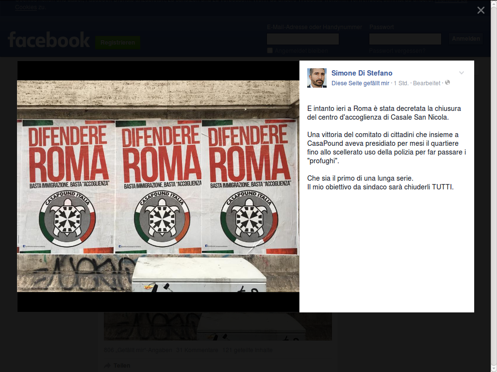
Task: Click the Difendere Roma poster photo
Action: (158, 186)
